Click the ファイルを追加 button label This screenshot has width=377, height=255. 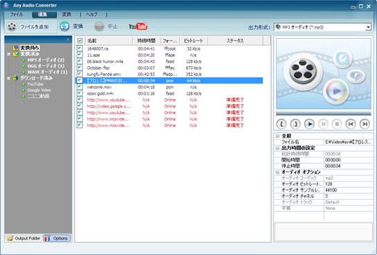(x=35, y=27)
